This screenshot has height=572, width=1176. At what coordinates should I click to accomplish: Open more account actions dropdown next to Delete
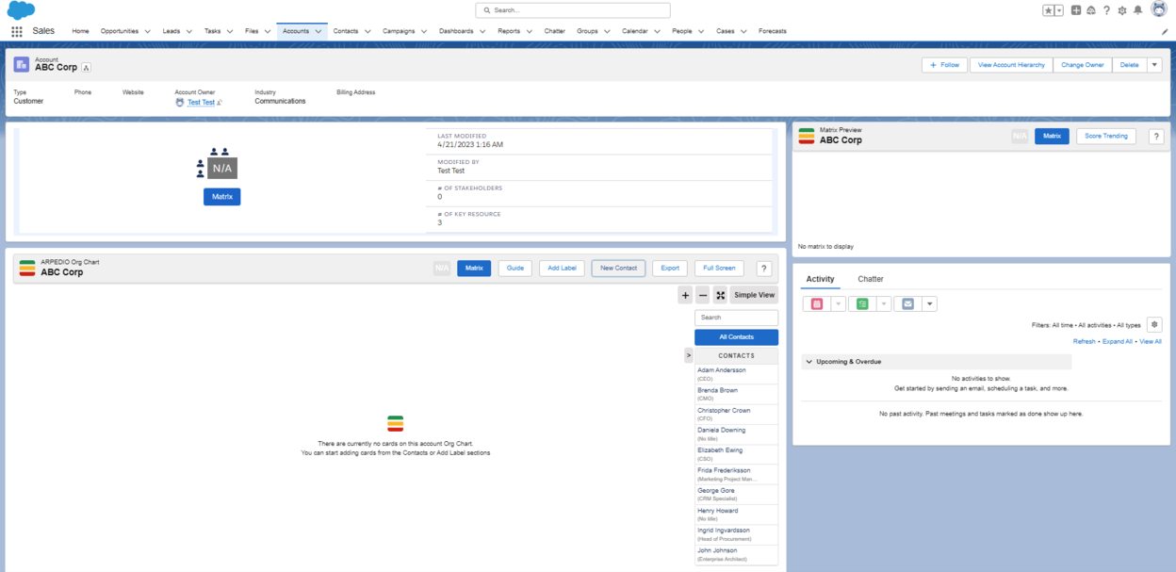tap(1154, 65)
